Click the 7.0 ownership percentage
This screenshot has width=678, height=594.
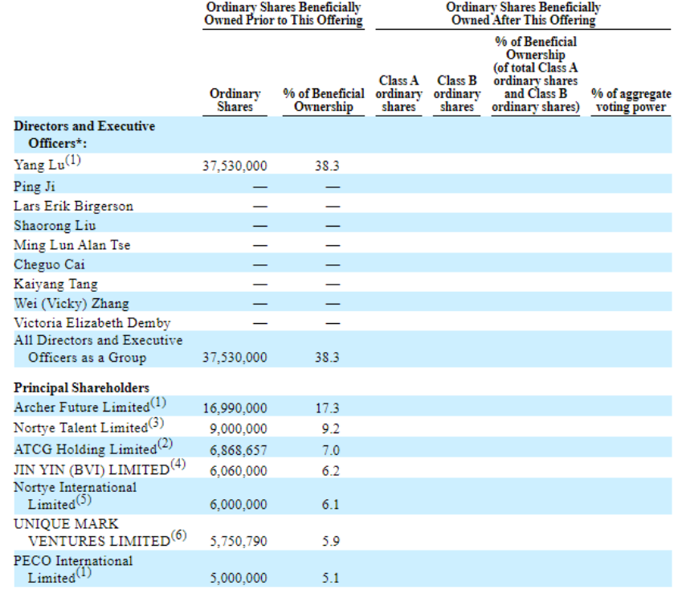coord(330,450)
